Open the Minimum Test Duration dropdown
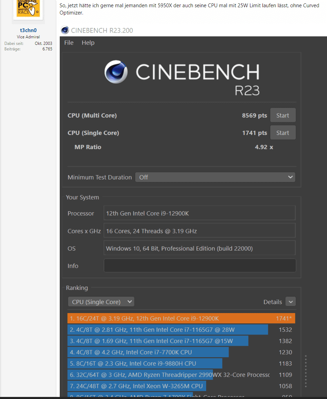Viewport: 327px width, 399px height. click(215, 177)
